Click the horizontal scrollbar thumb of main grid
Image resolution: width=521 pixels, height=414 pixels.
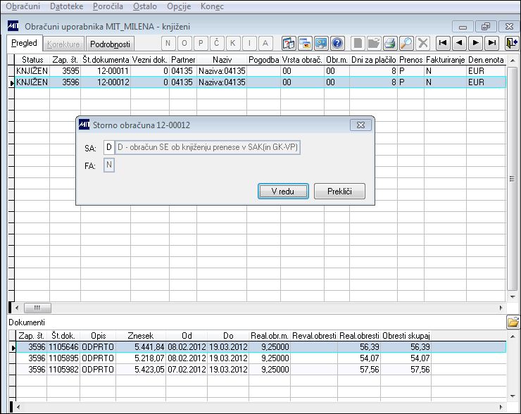(x=37, y=308)
